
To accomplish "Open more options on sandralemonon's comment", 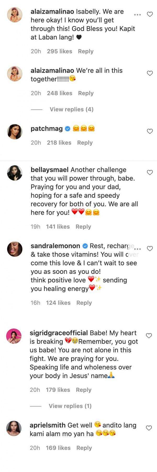I will [137, 249].
